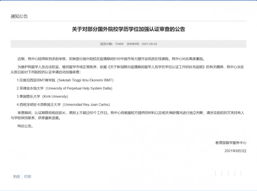Click the line 特此公告。
The image size is (257, 191).
point(25,126)
